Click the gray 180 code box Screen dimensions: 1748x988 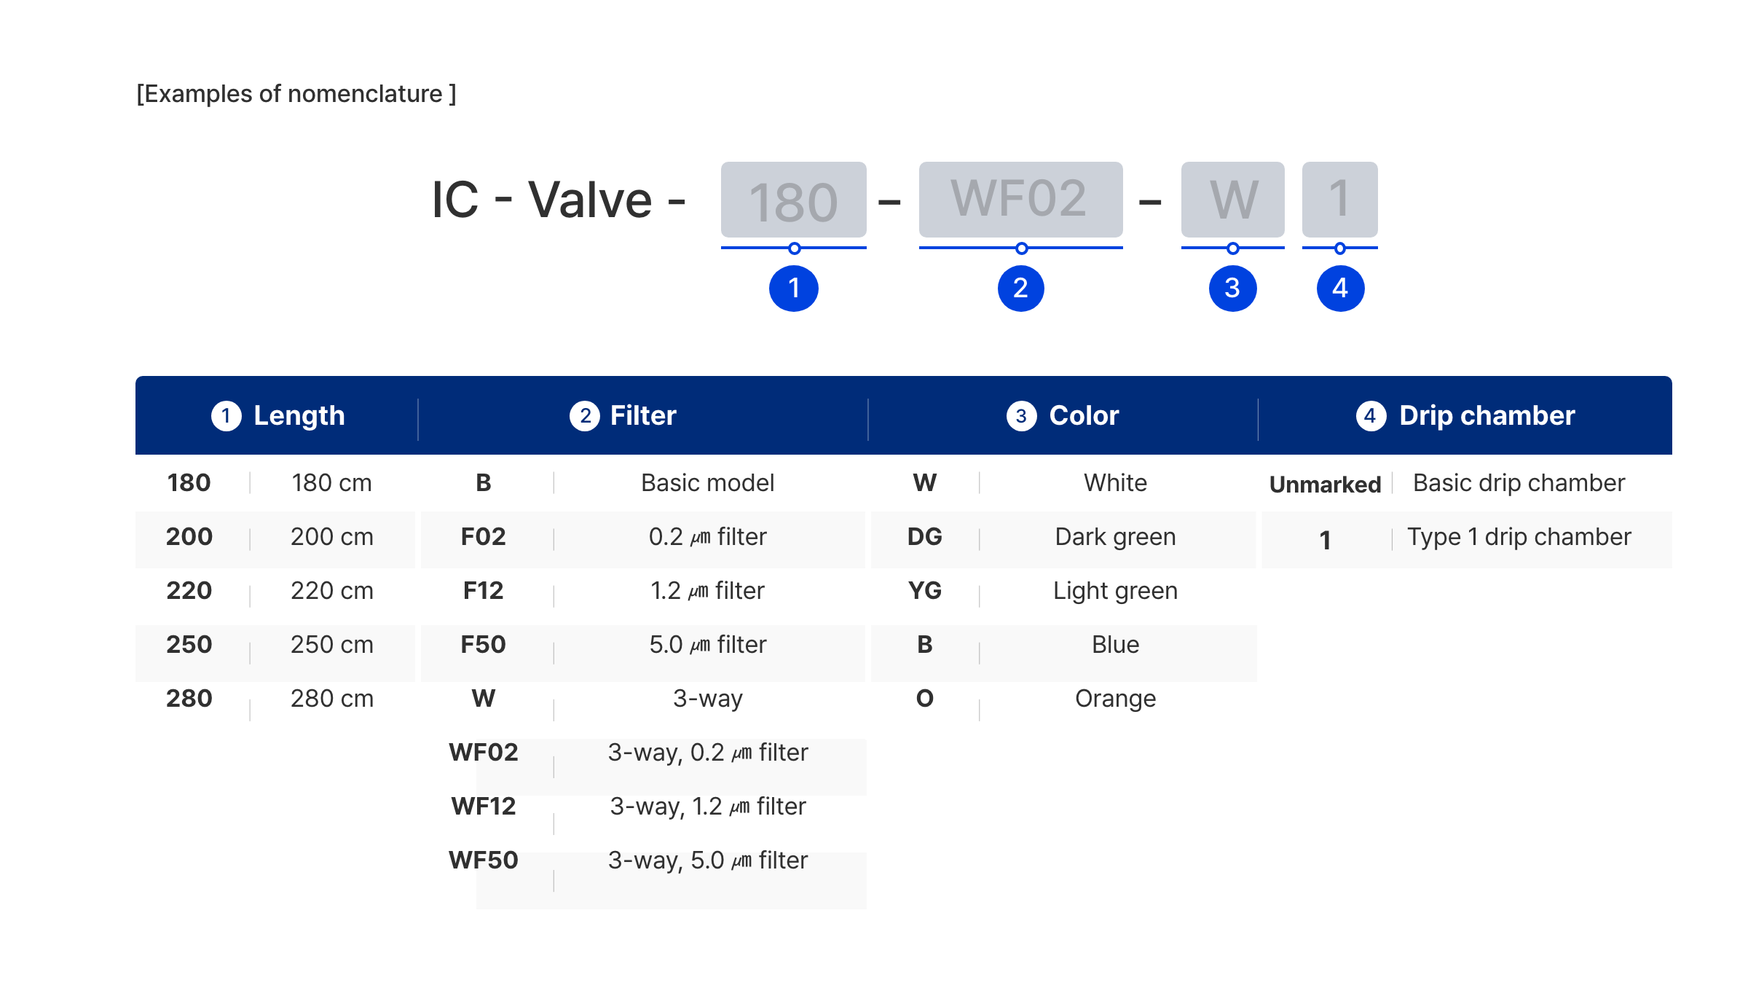pyautogui.click(x=794, y=200)
